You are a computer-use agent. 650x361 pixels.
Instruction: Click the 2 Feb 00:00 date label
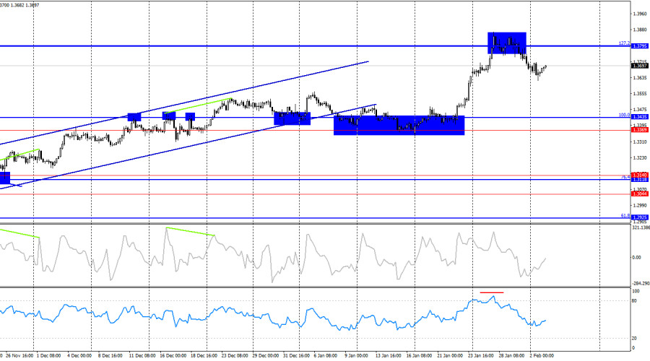pyautogui.click(x=542, y=356)
